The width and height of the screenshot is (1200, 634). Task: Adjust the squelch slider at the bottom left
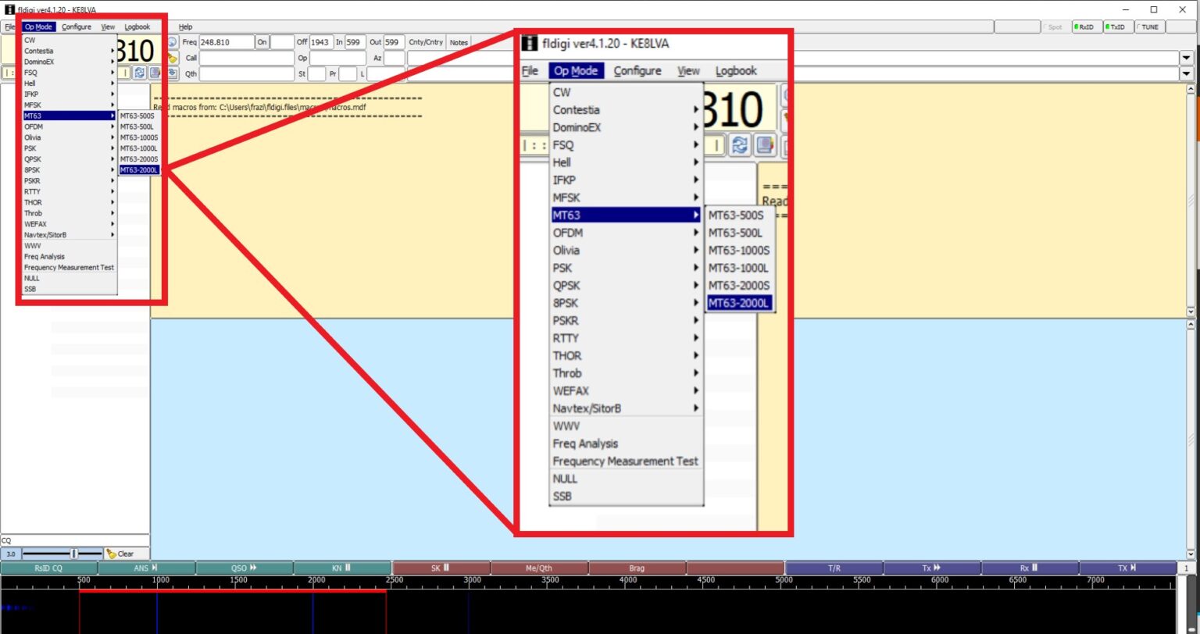pos(75,552)
